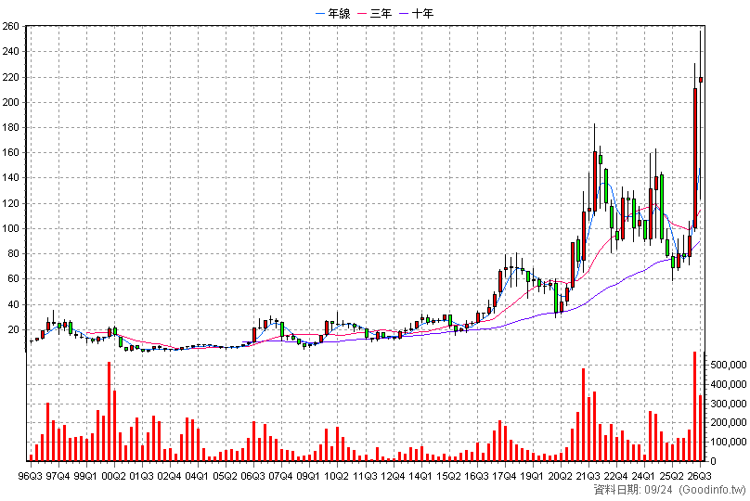Click the tallest volume bar above 500,000
Screen dimensions: 750x501
click(694, 406)
